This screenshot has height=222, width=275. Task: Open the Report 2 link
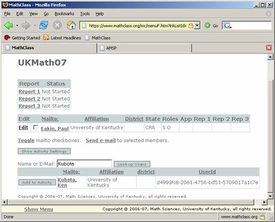tap(29, 99)
